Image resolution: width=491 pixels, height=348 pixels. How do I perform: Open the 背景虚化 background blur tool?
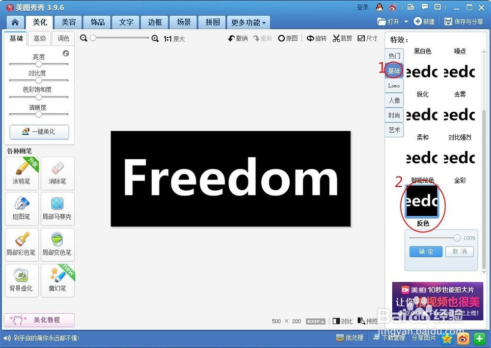[x=22, y=280]
